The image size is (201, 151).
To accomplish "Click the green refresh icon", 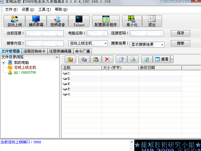I will 147,59.
